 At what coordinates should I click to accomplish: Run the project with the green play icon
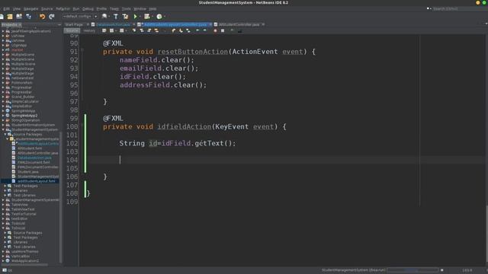coord(136,17)
